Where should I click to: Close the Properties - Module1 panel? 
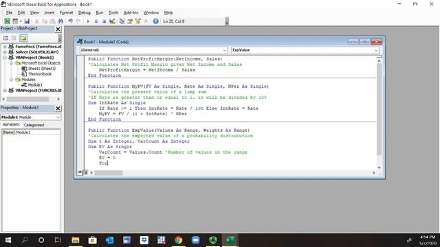(x=58, y=108)
